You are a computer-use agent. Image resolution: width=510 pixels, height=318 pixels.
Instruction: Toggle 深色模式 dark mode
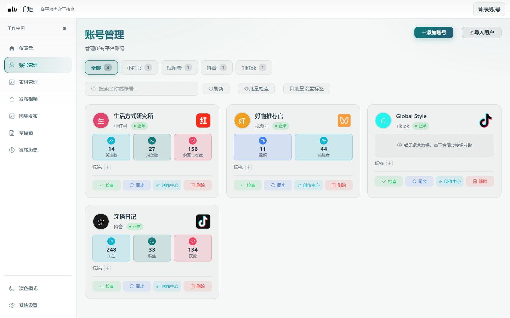[38, 288]
